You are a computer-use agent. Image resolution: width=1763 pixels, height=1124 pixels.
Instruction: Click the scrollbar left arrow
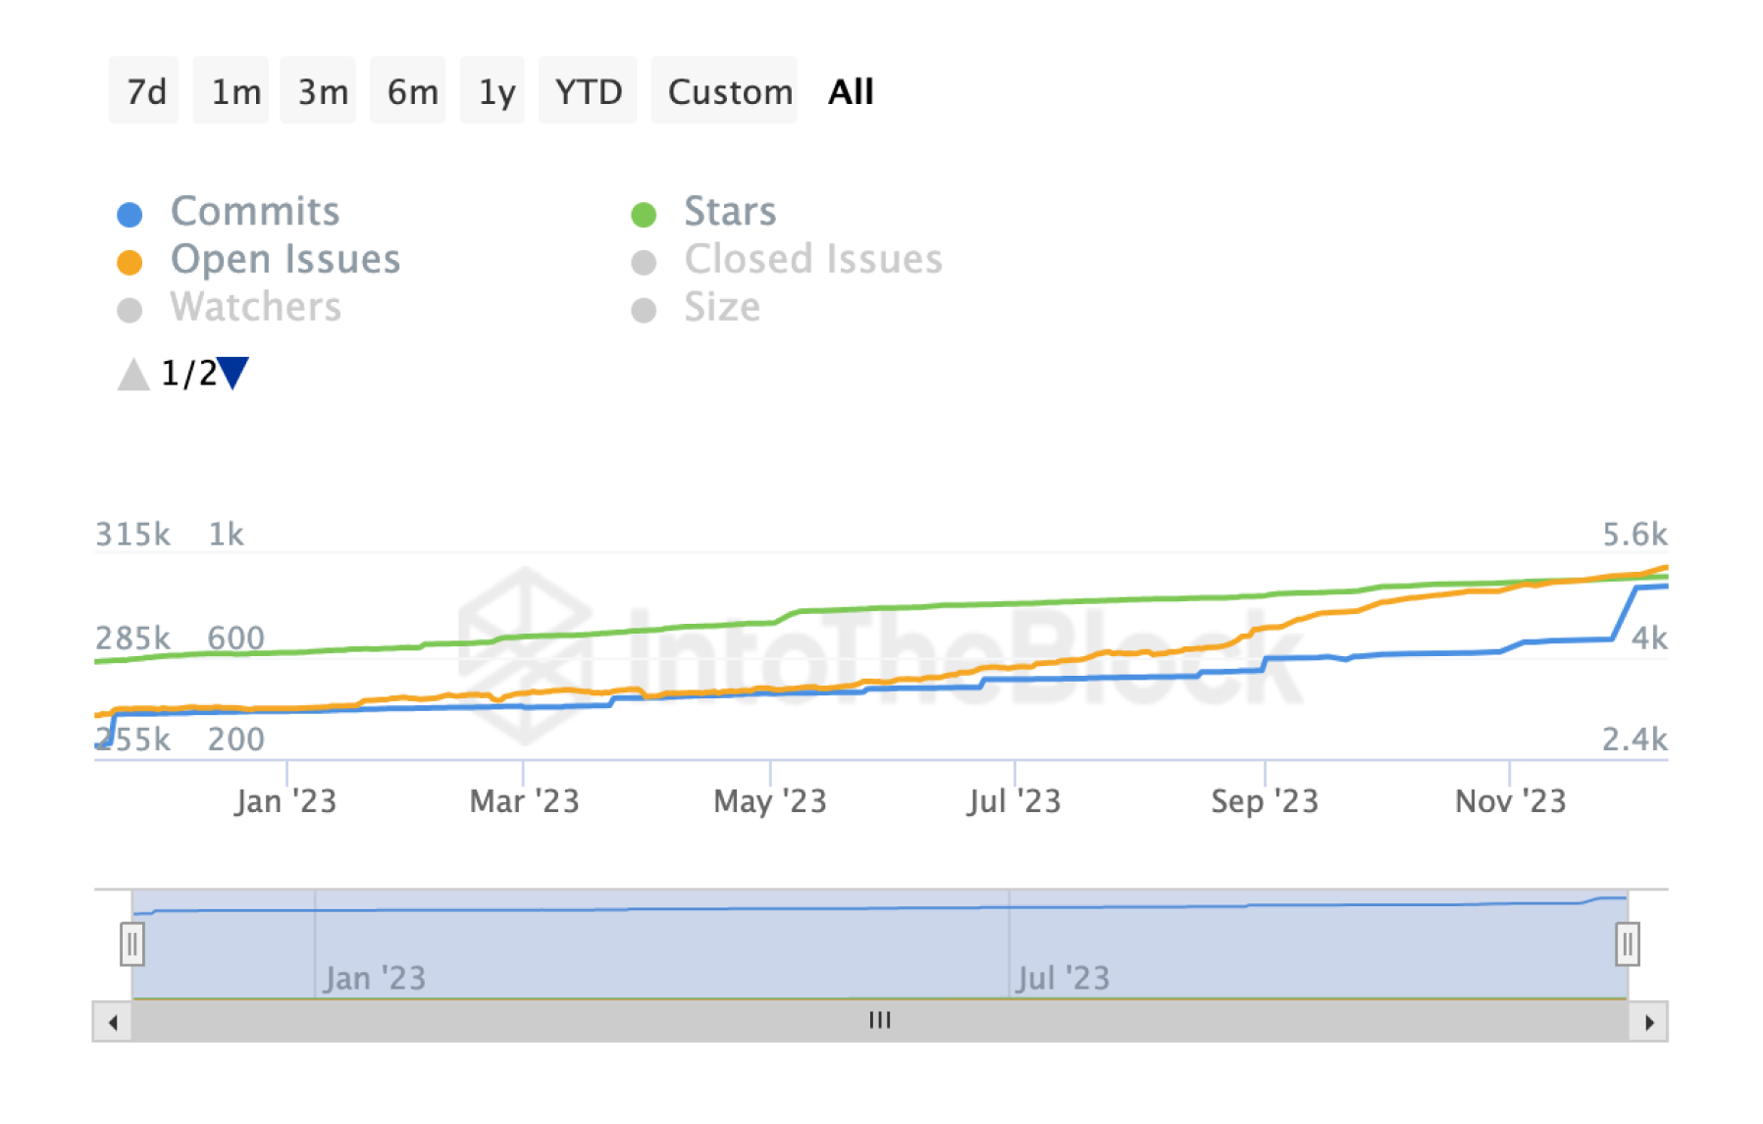coord(113,1022)
